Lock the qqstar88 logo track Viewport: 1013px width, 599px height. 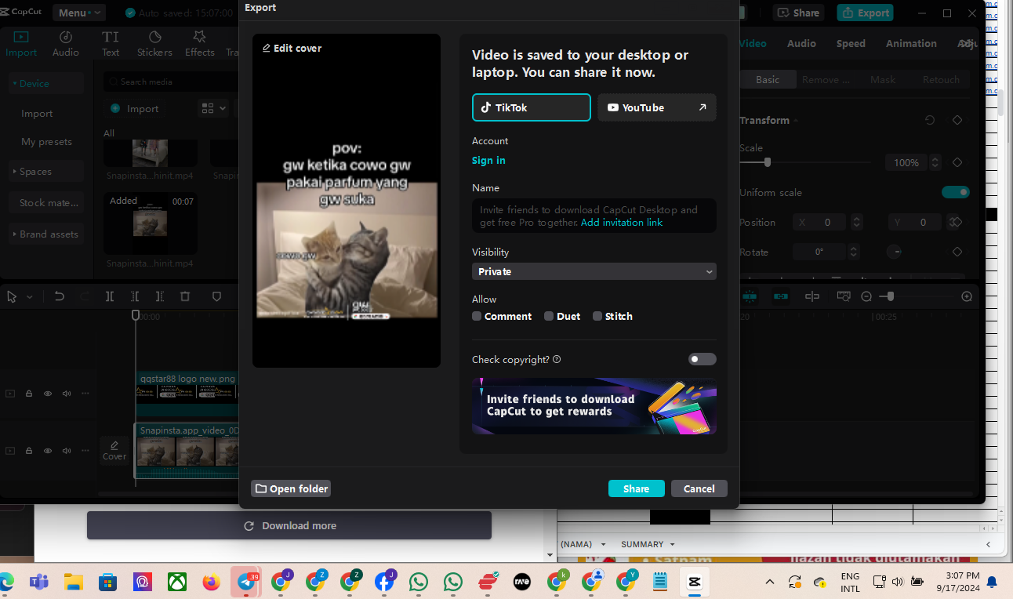point(29,394)
